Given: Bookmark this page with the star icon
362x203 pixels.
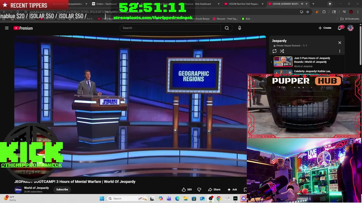Looking at the screenshot, I should (x=308, y=12).
